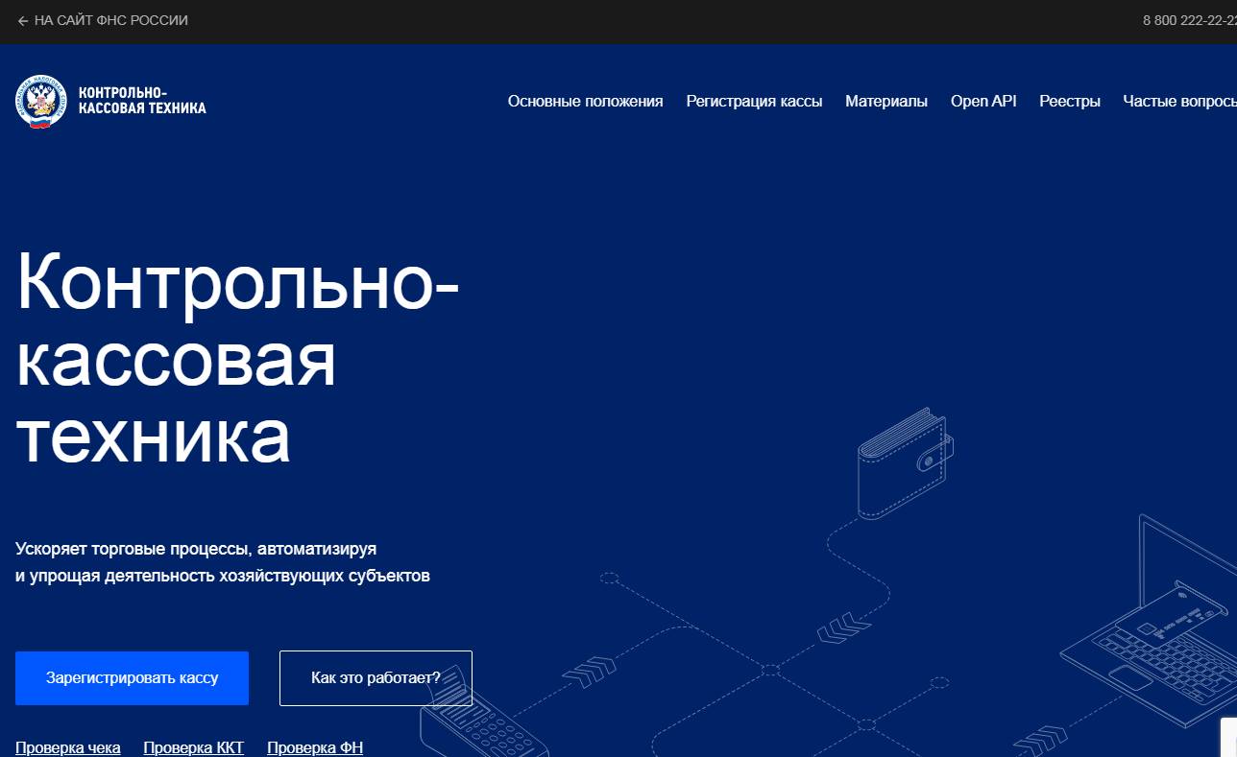Click the FNS emblem logo

(x=41, y=101)
